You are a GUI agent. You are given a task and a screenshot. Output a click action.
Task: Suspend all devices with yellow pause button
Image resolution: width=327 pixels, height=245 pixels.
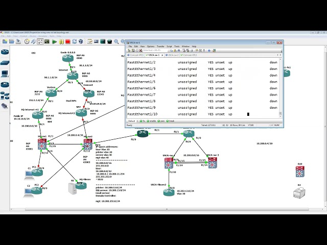click(61, 42)
